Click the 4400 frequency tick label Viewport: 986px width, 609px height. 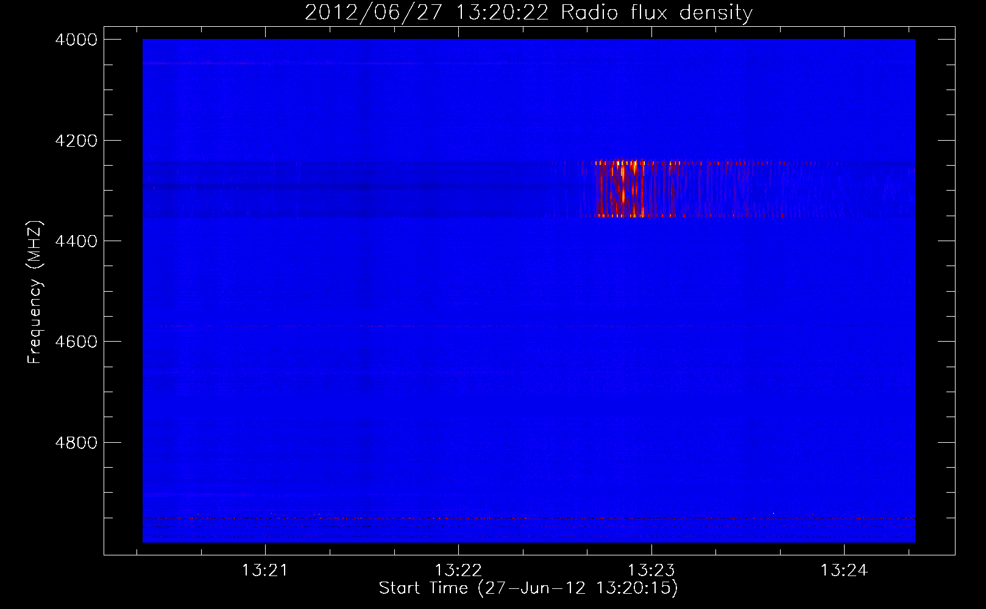tap(76, 241)
